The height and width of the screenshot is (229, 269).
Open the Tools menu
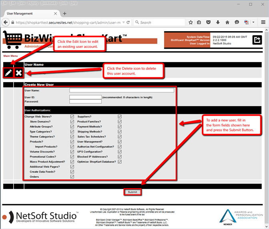[64, 3]
